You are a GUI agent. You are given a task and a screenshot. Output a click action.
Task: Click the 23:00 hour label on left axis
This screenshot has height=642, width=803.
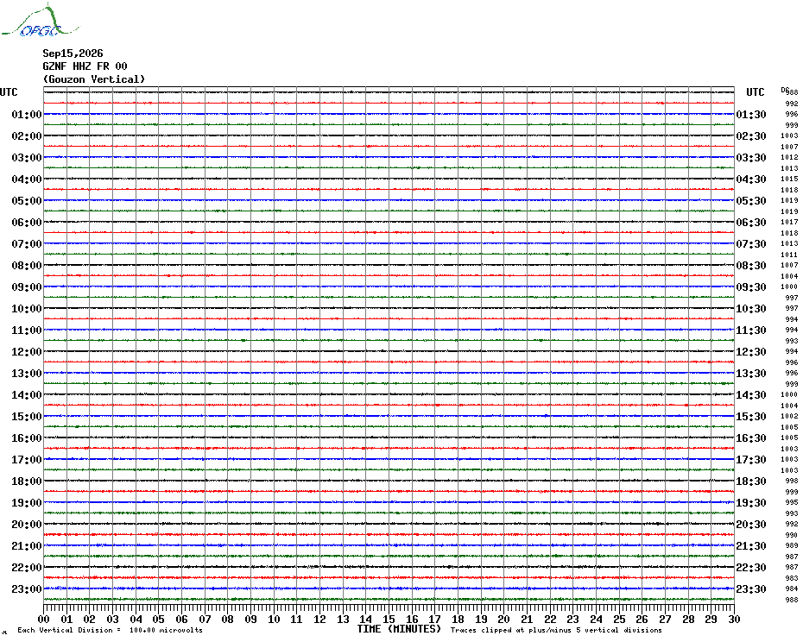[27, 588]
